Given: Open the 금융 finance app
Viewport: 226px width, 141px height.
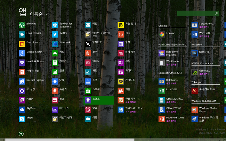Looking at the screenshot, I should pos(55,72).
